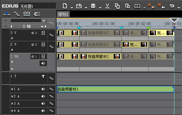Viewport: 182px width, 115px height.
Task: Expand audio track 3 A
Action: click(x=12, y=103)
